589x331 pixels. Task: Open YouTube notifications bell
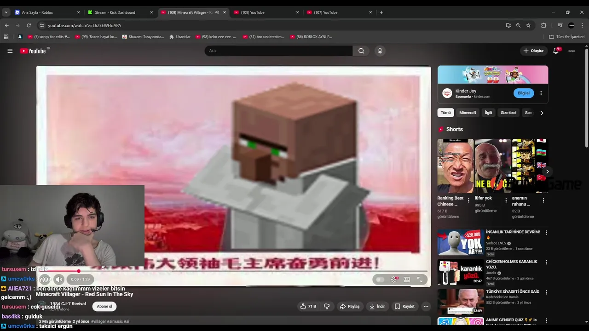click(556, 51)
